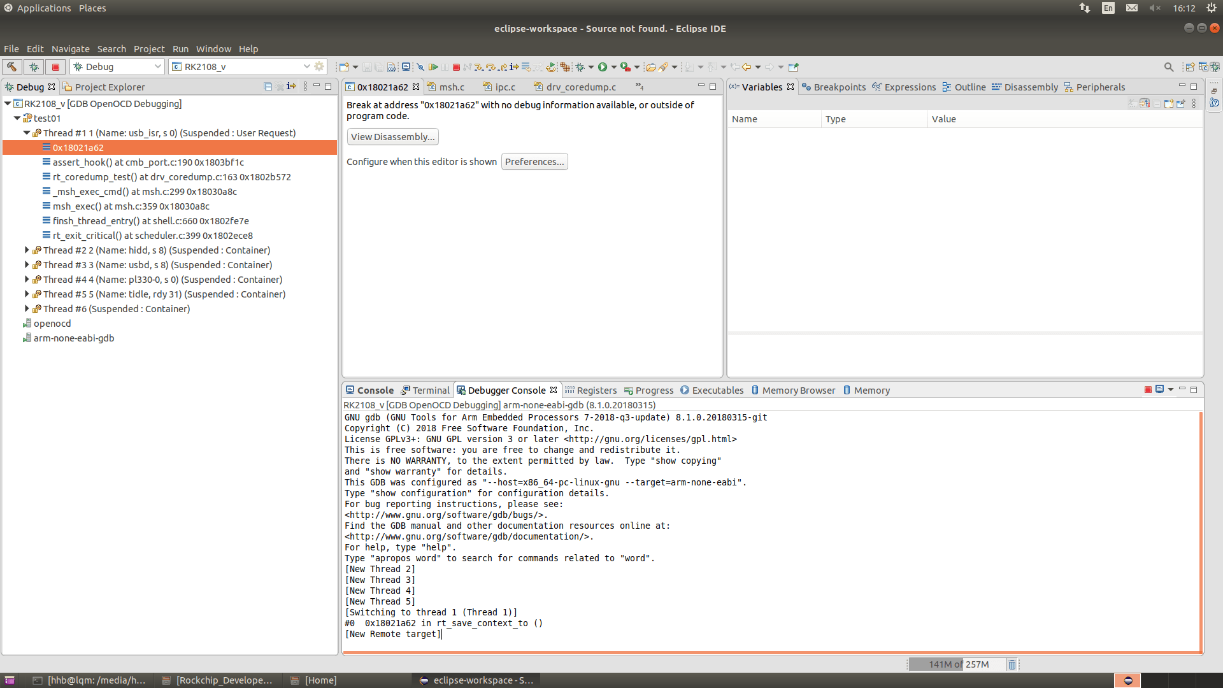Run garbage collector trash icon
Viewport: 1223px width, 688px height.
click(1012, 664)
